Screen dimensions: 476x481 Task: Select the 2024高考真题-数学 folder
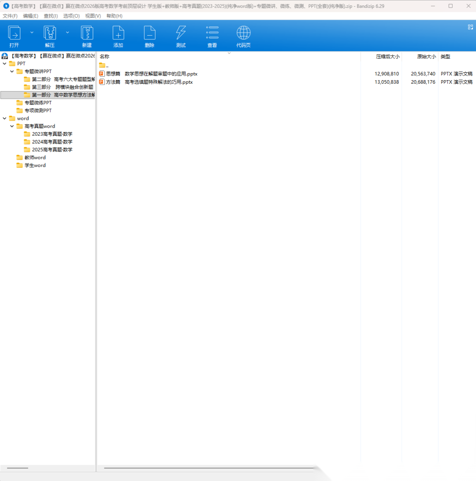(x=52, y=142)
